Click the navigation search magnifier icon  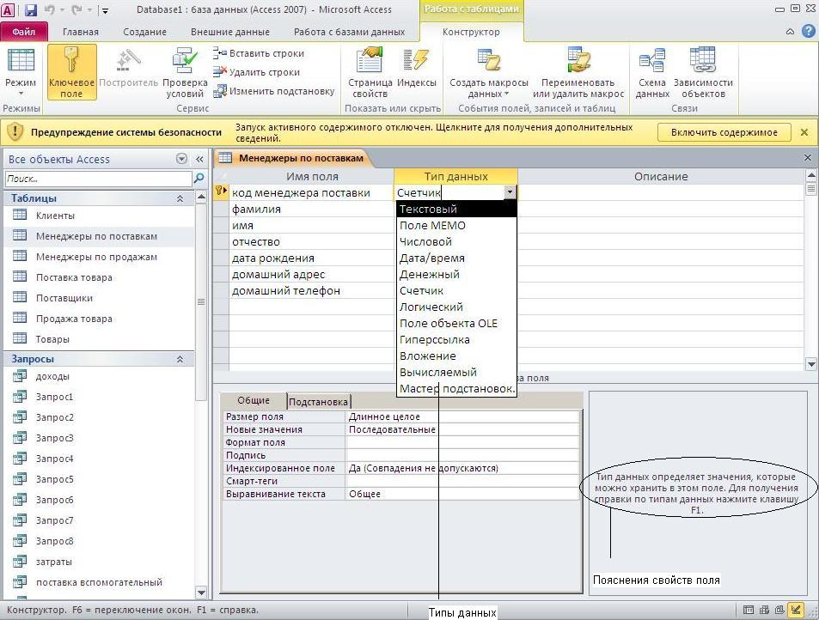pos(199,179)
